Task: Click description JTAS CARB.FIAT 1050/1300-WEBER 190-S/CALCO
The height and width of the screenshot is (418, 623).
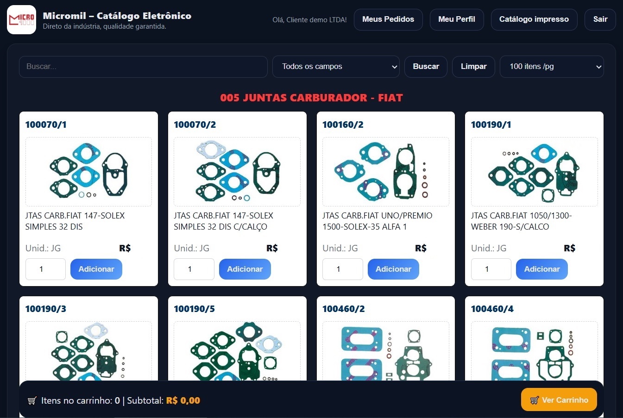Action: point(522,221)
